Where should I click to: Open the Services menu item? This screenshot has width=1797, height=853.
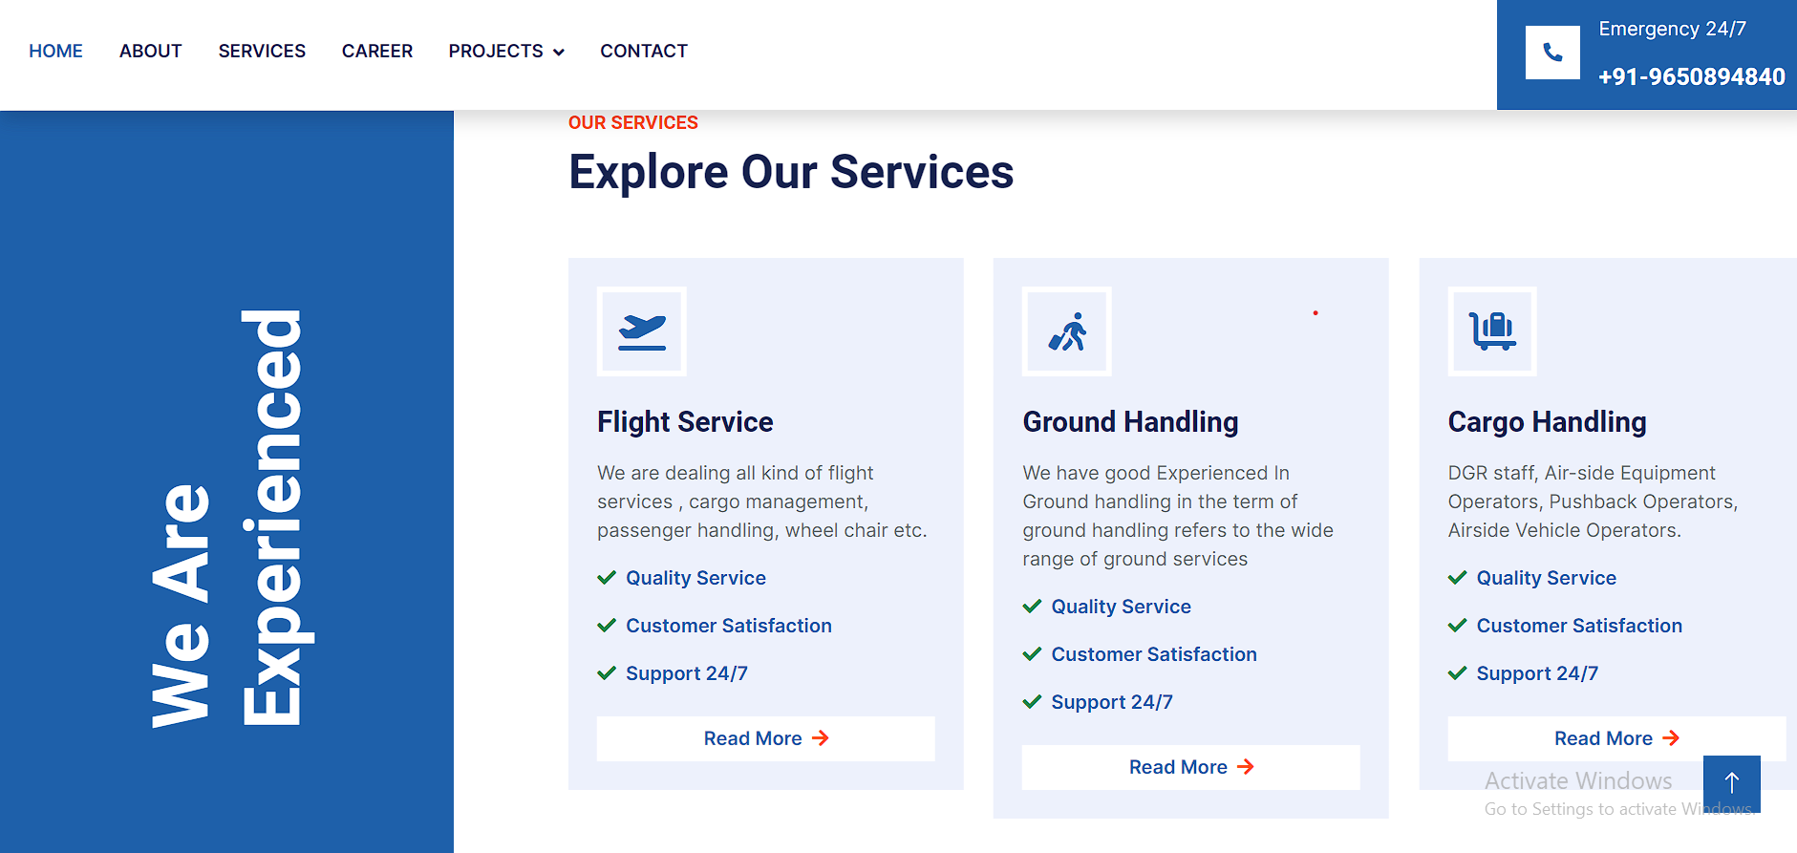pyautogui.click(x=262, y=52)
